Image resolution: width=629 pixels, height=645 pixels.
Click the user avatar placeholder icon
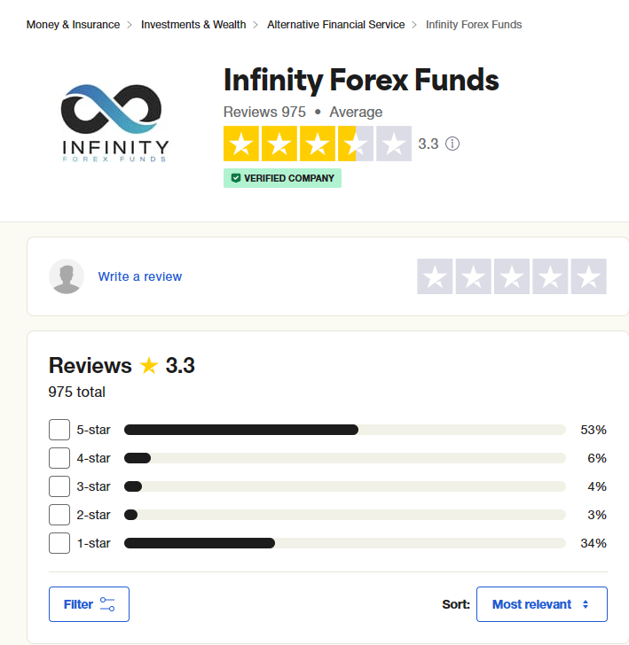click(67, 276)
